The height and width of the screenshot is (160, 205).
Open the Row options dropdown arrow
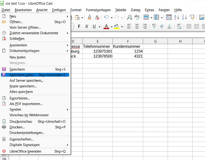151,18
